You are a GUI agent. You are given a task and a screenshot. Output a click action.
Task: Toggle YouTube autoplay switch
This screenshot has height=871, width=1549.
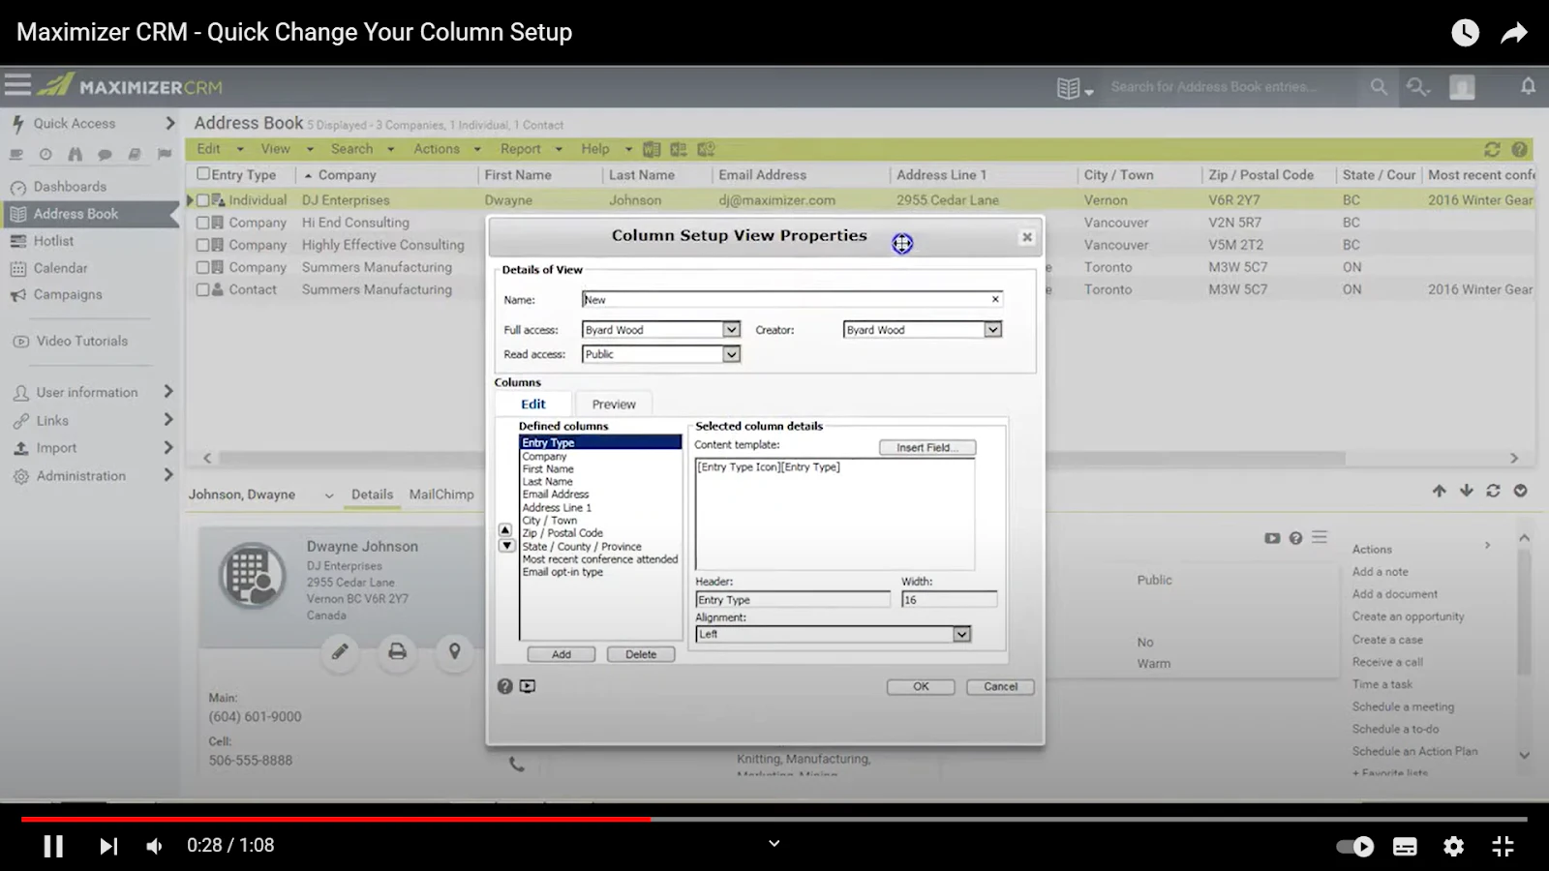1354,846
